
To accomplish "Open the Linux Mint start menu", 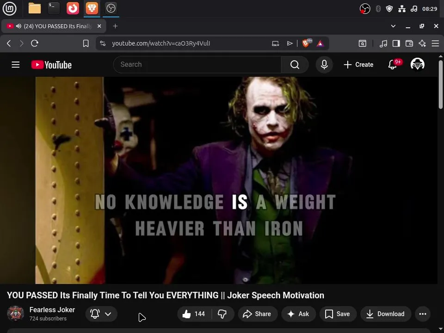I will coord(9,8).
